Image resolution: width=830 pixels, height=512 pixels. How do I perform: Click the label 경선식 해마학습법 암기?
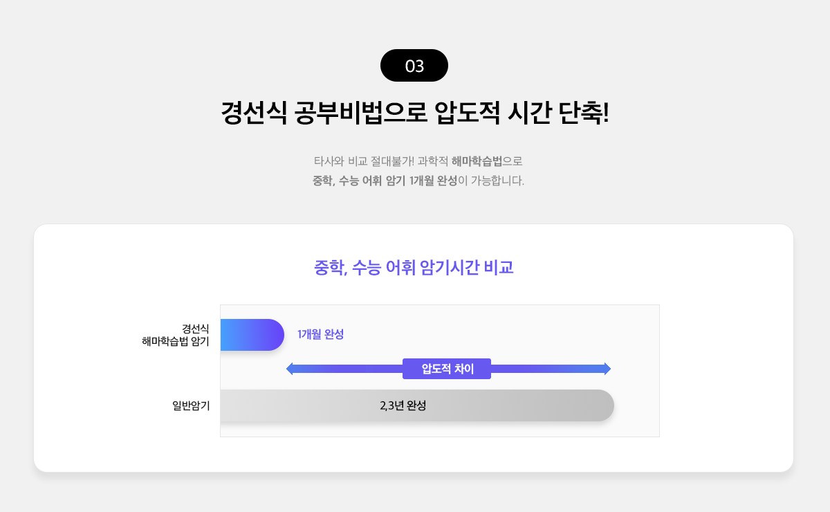point(175,335)
